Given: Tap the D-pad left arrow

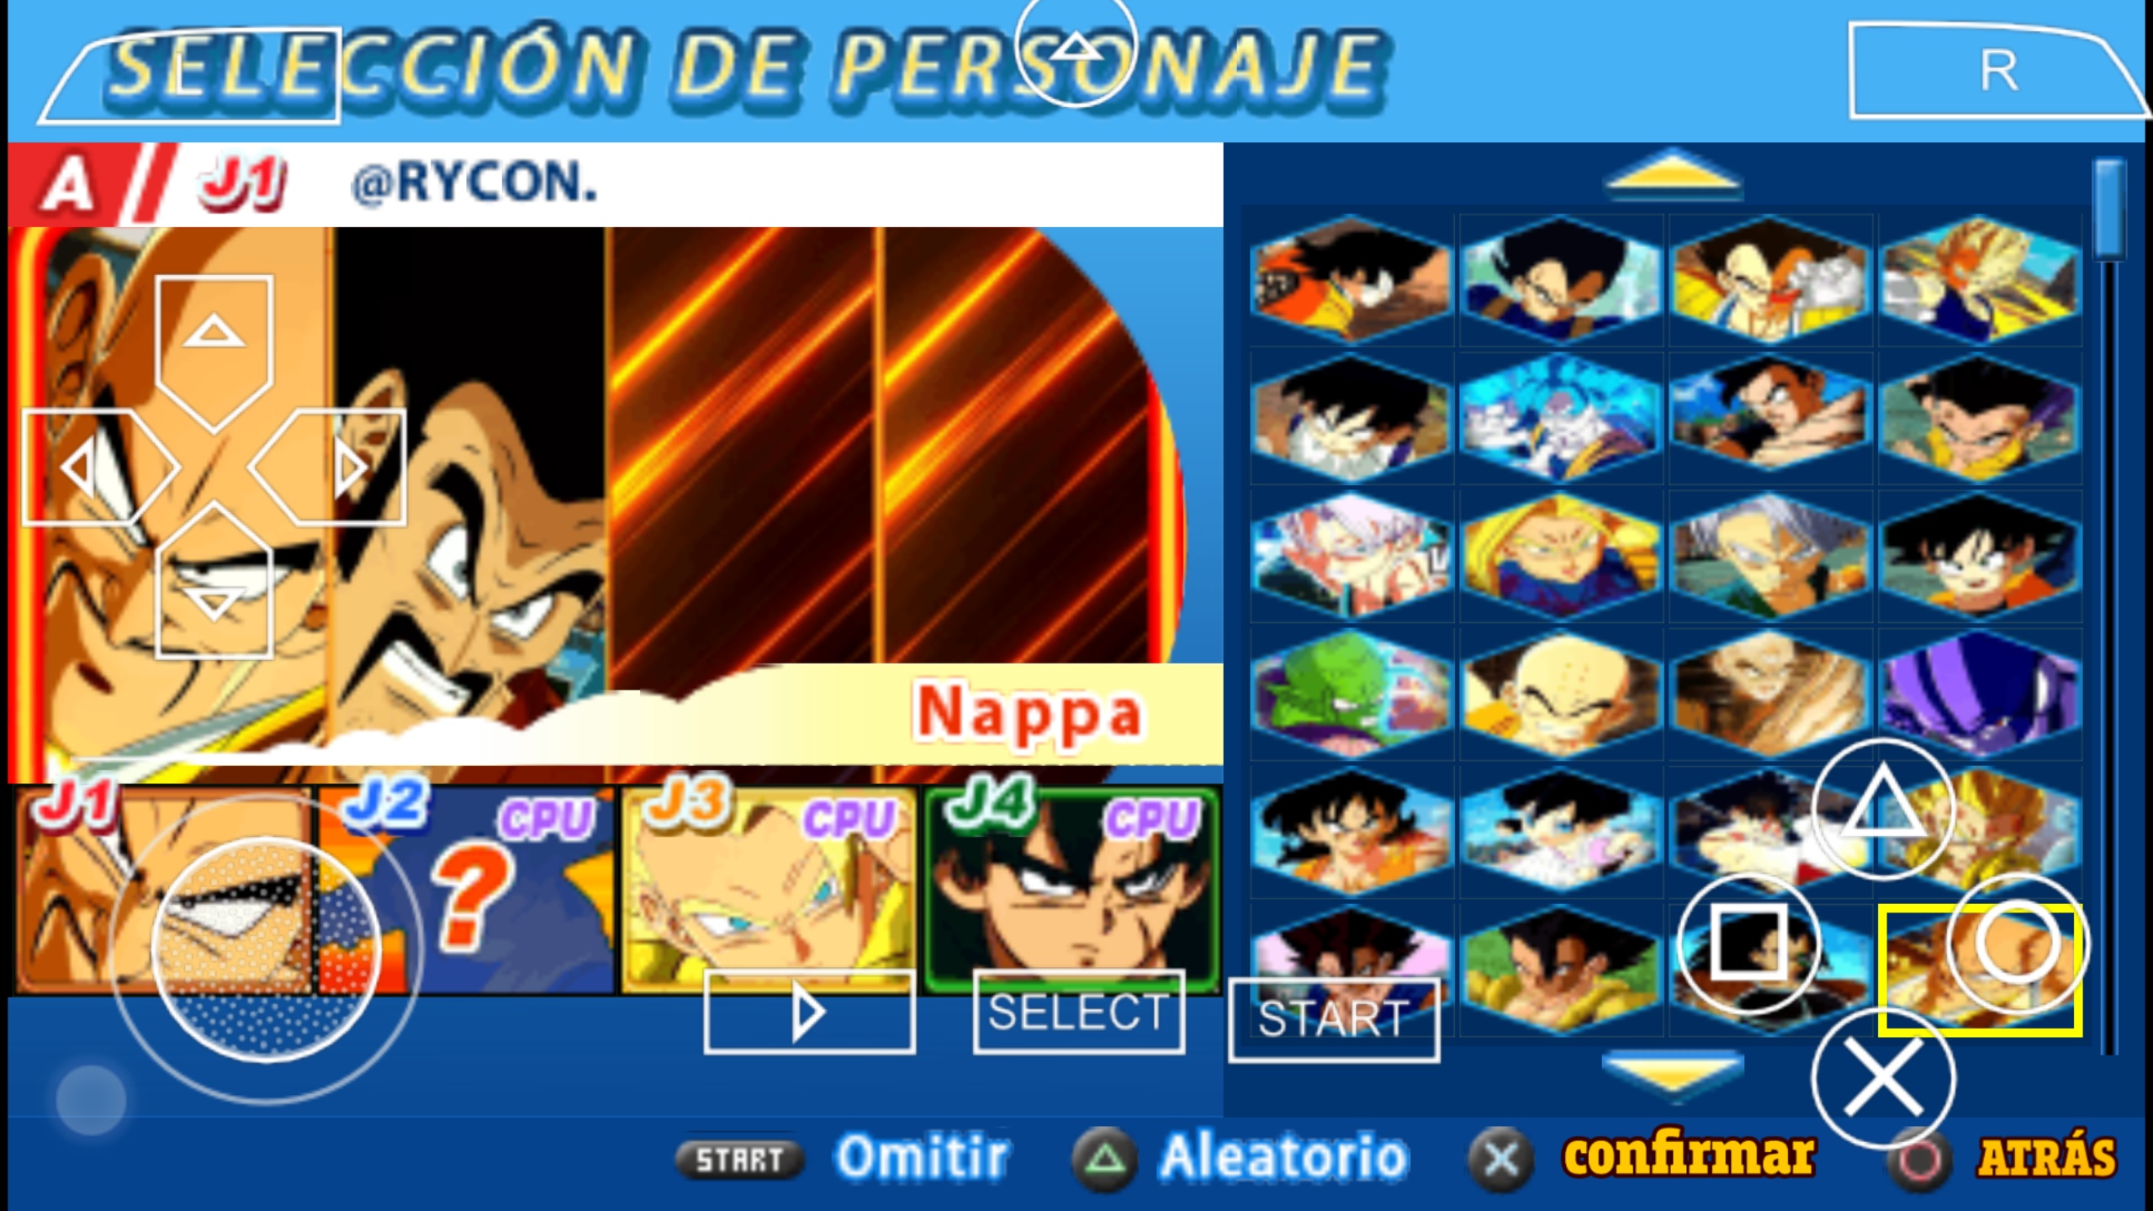Looking at the screenshot, I should pyautogui.click(x=99, y=468).
